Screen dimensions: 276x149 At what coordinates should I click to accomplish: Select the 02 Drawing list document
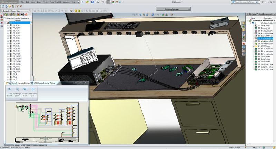click(264, 28)
